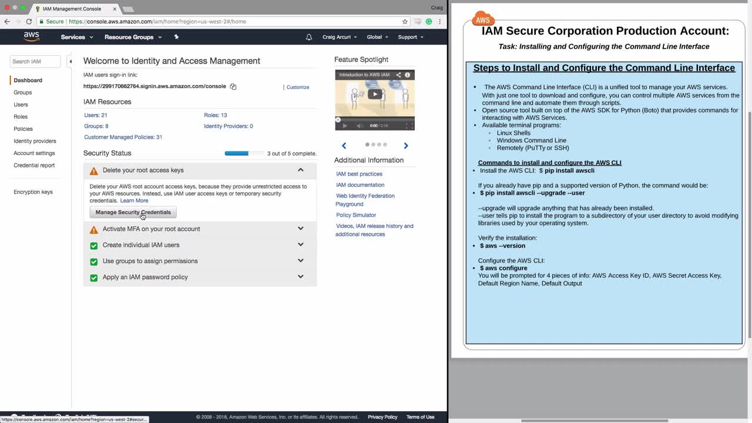The height and width of the screenshot is (423, 752).
Task: Open the Learn More link
Action: [x=134, y=201]
